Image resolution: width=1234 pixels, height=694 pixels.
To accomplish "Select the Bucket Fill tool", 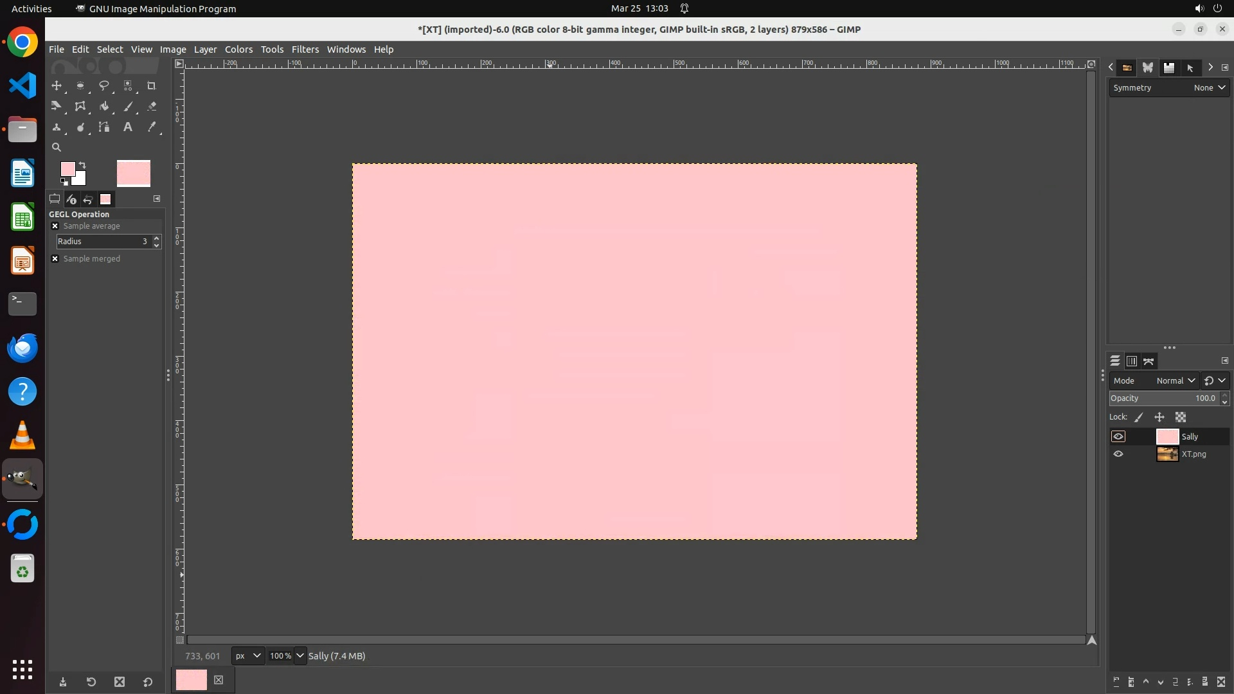I will point(104,107).
